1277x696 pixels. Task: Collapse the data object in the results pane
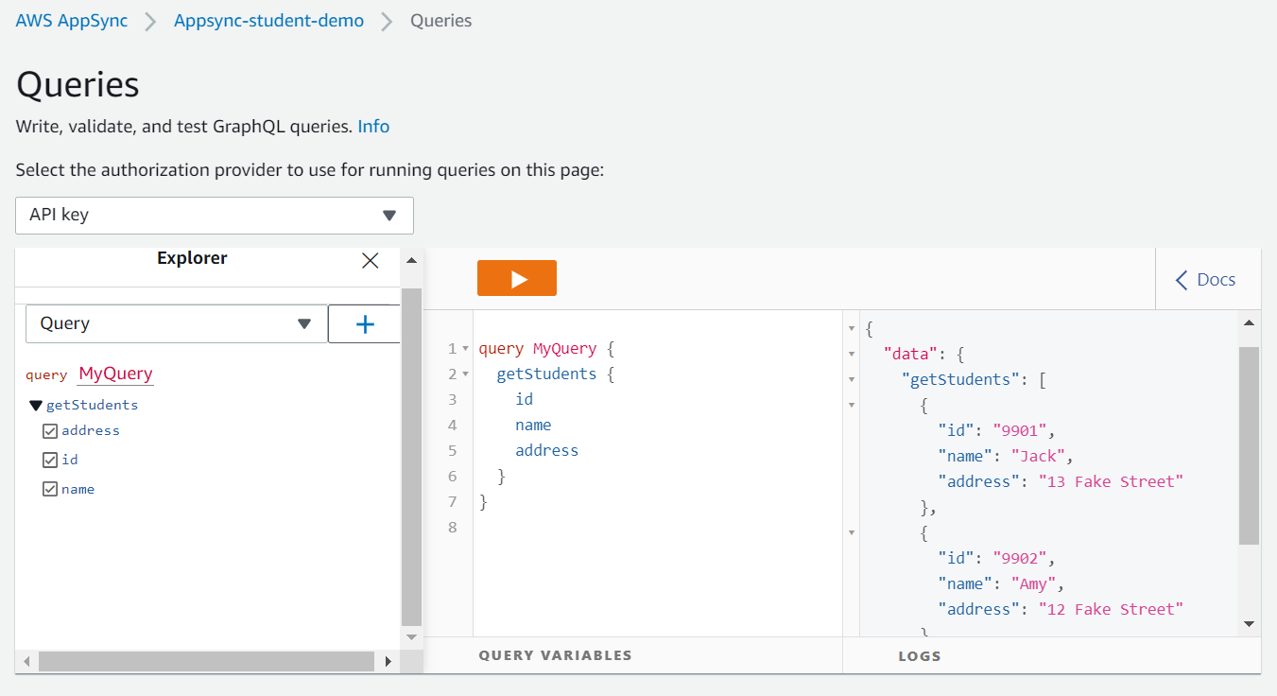click(x=850, y=352)
